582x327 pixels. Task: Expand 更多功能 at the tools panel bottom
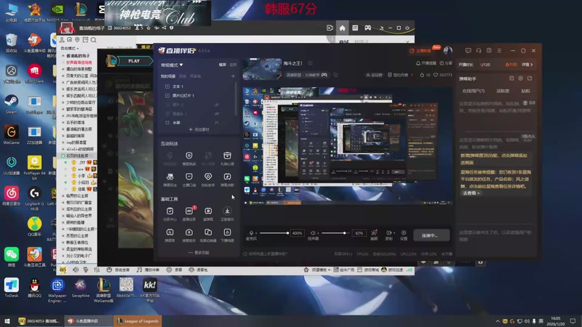tap(199, 252)
